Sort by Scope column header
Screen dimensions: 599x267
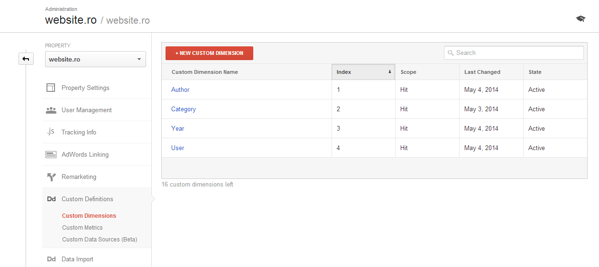(408, 72)
